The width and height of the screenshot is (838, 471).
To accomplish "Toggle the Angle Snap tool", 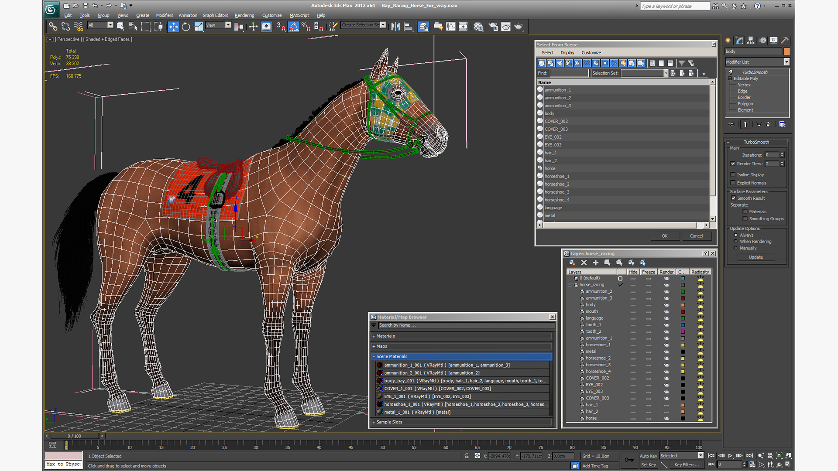I will pos(294,27).
